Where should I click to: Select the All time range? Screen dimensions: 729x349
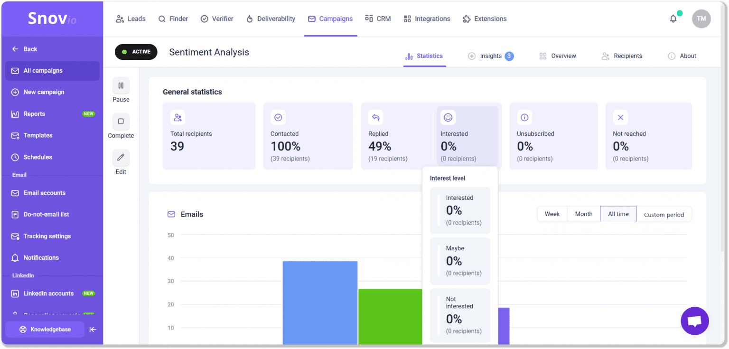618,214
